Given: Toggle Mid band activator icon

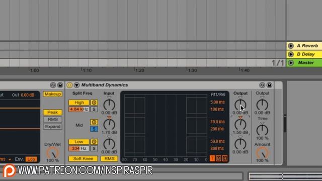Looking at the screenshot, I should click(x=94, y=122).
